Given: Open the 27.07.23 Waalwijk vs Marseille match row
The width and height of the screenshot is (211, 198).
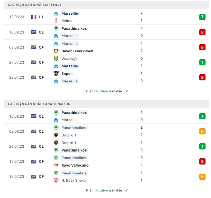Looking at the screenshot, I should point(107,62).
